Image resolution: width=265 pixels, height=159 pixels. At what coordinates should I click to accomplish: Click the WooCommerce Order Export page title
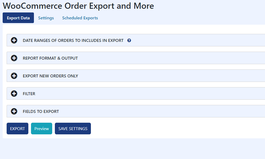pyautogui.click(x=79, y=6)
